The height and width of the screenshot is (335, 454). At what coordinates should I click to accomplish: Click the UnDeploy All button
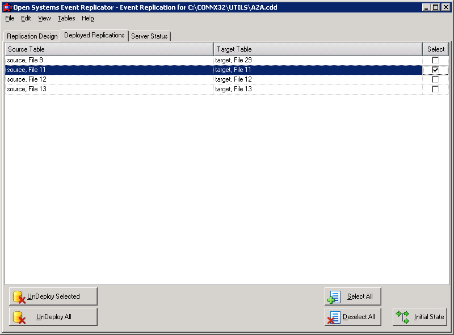coord(53,317)
